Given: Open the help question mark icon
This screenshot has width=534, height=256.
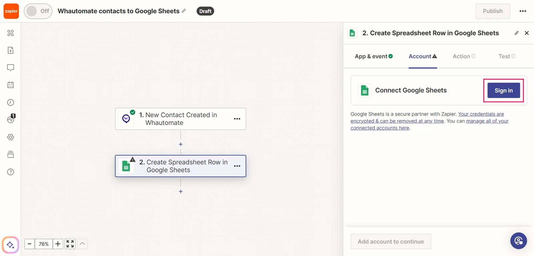Looking at the screenshot, I should click(11, 172).
